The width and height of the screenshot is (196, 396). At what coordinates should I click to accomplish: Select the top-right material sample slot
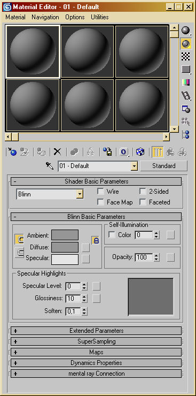(142, 51)
